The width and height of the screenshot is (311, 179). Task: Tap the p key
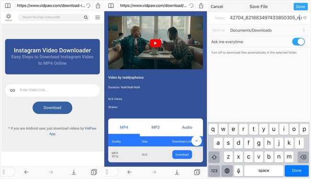[x=304, y=129]
